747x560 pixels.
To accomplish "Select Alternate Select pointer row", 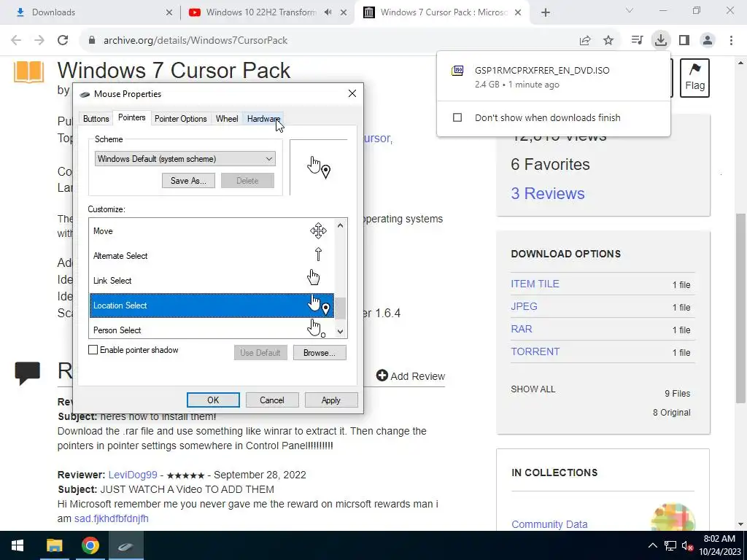I will [x=212, y=256].
